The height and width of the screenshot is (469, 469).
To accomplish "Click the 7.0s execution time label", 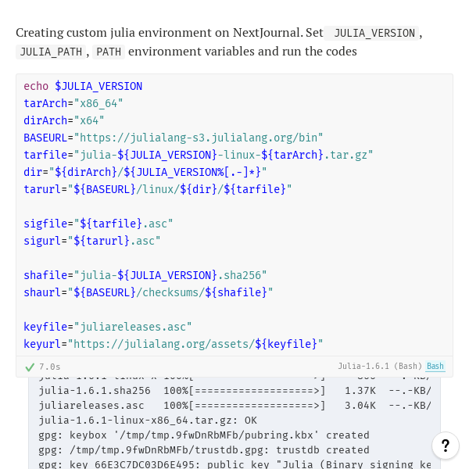I will click(x=50, y=367).
